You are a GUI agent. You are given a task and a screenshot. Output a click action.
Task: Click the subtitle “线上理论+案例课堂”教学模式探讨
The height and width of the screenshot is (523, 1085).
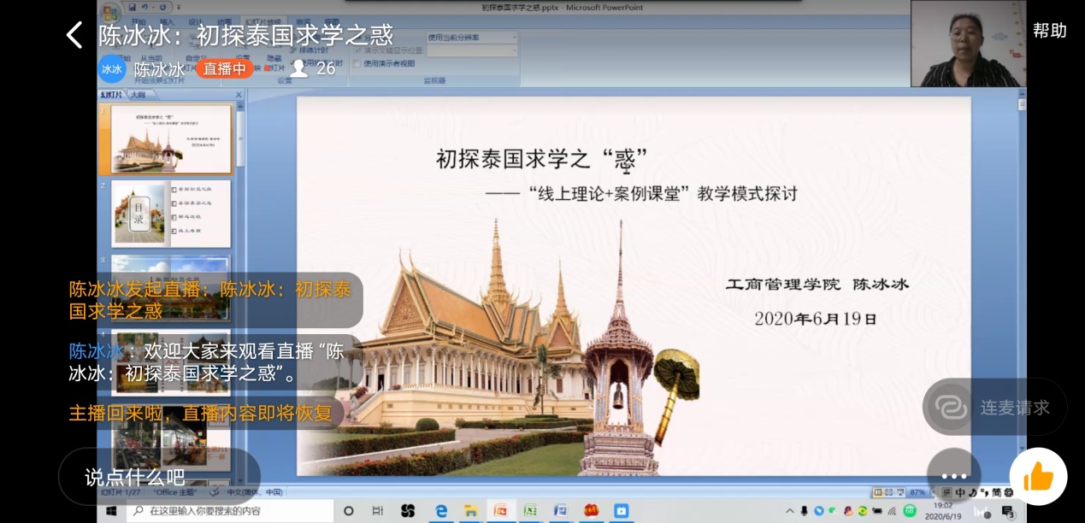pos(663,194)
